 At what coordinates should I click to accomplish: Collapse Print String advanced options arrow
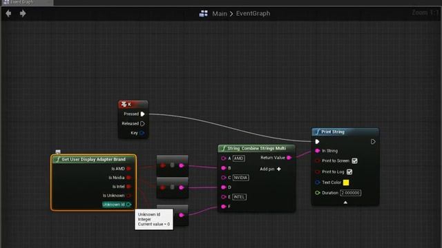click(345, 202)
